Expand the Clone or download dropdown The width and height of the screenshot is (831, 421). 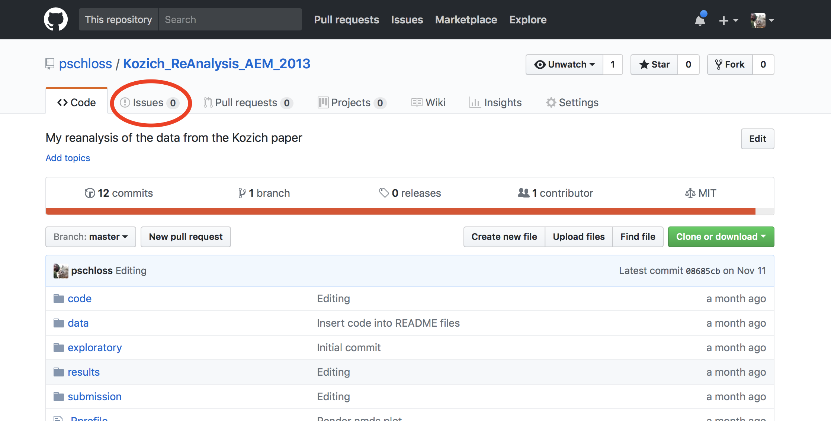(721, 237)
